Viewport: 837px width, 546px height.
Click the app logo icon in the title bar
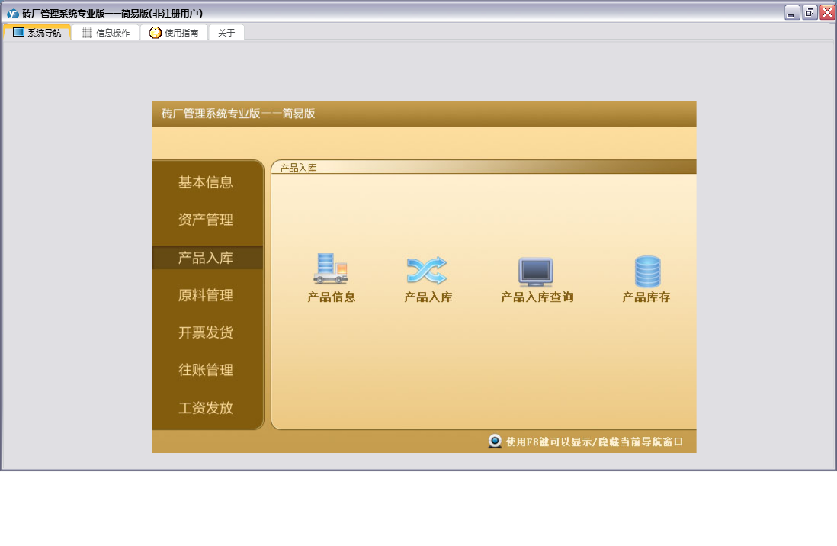pos(13,14)
